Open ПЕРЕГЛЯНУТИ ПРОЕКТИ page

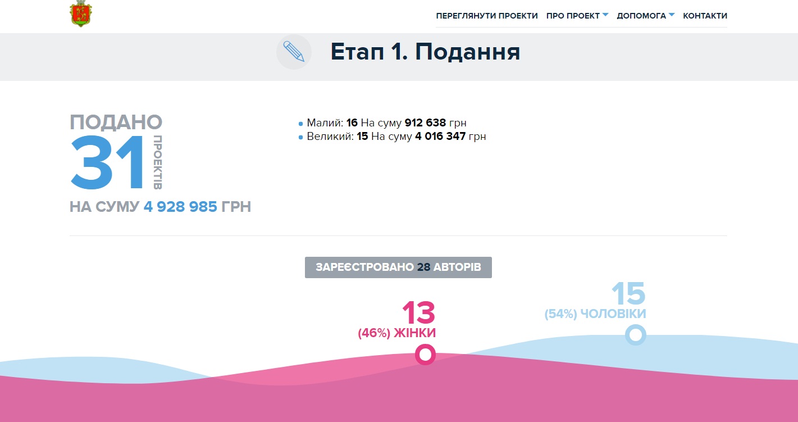click(x=487, y=16)
